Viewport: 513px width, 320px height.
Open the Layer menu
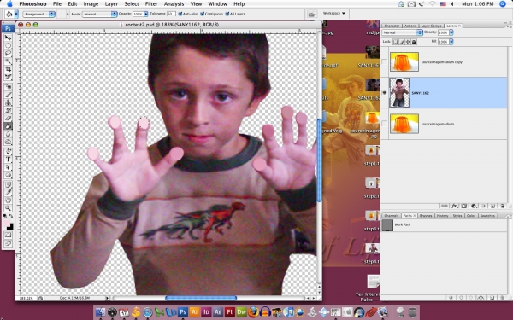pos(111,4)
